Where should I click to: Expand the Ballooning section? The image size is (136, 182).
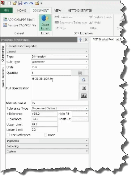pos(47,146)
